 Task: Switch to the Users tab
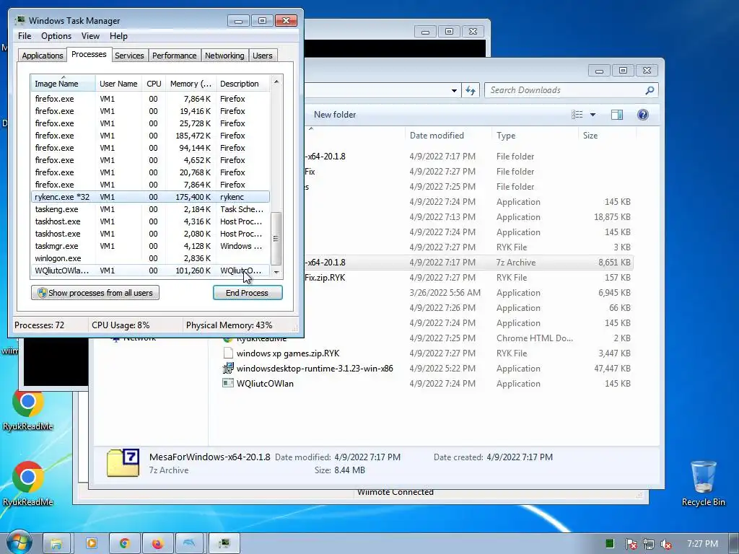[x=262, y=56]
